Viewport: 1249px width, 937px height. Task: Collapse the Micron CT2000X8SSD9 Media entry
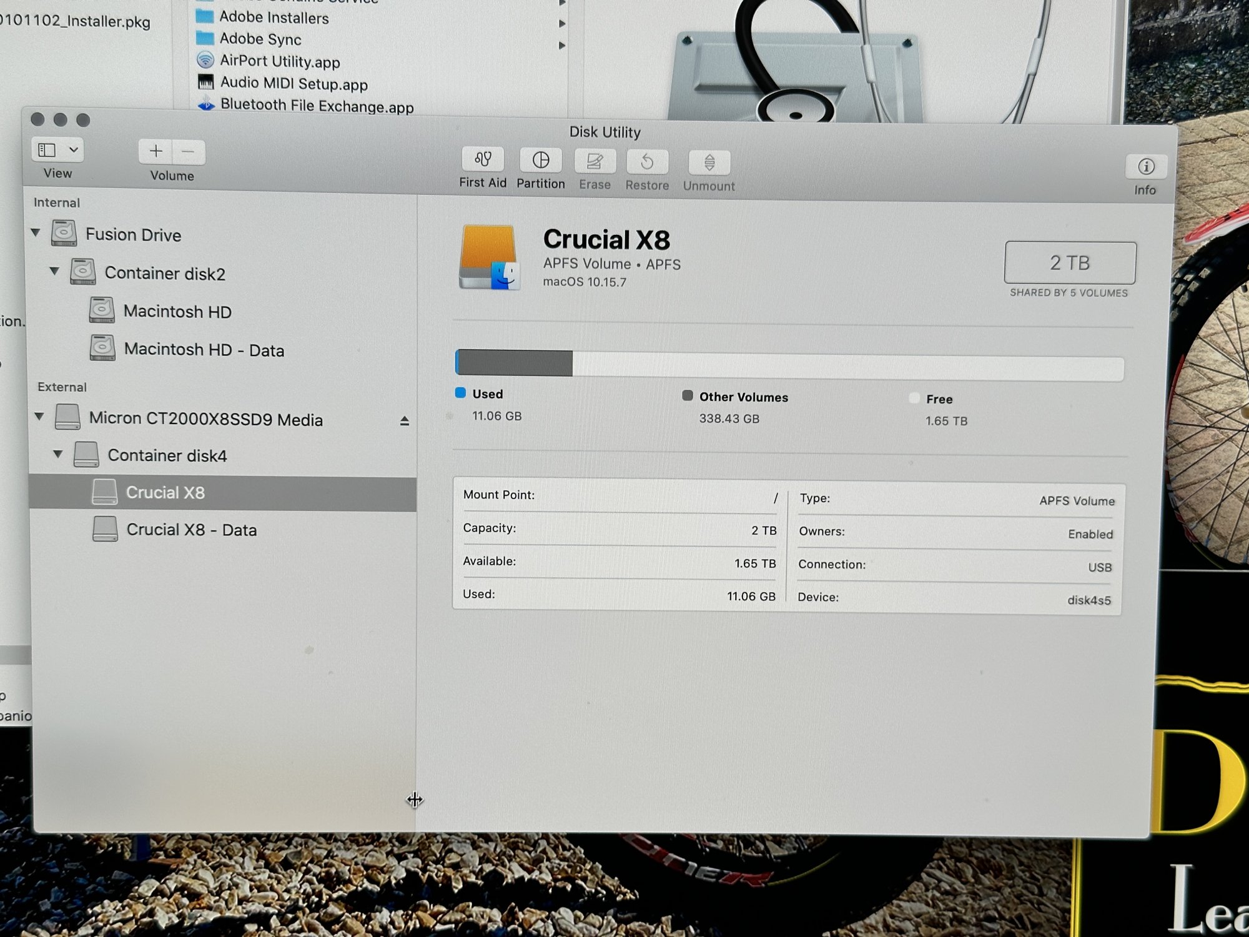coord(39,416)
